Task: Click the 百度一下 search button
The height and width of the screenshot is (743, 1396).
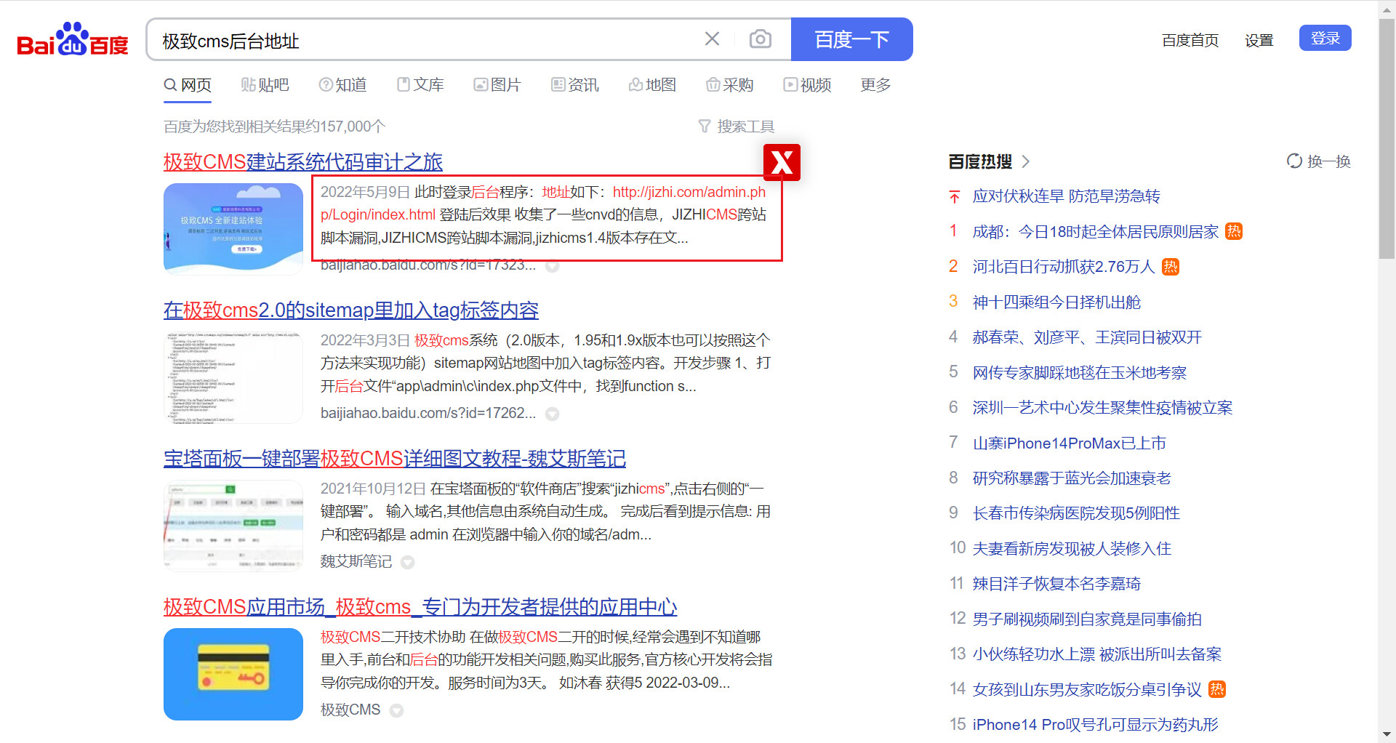Action: pyautogui.click(x=851, y=39)
